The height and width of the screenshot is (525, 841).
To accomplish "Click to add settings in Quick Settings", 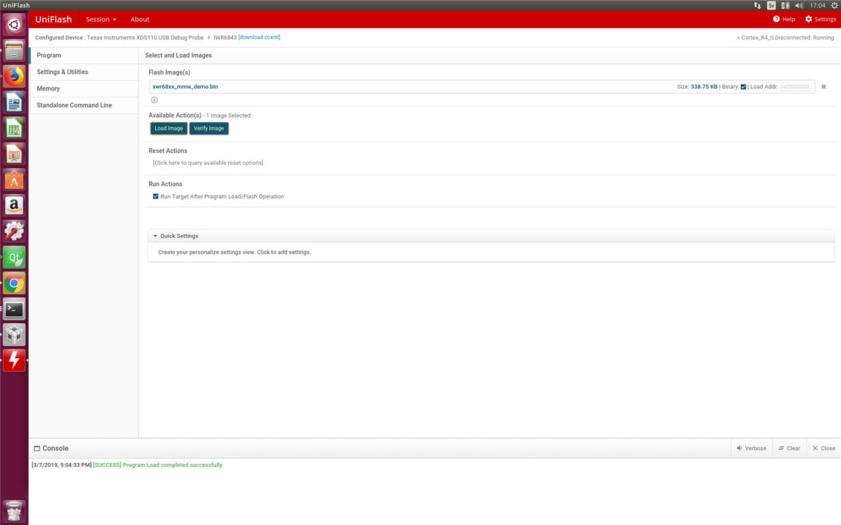I will point(235,252).
